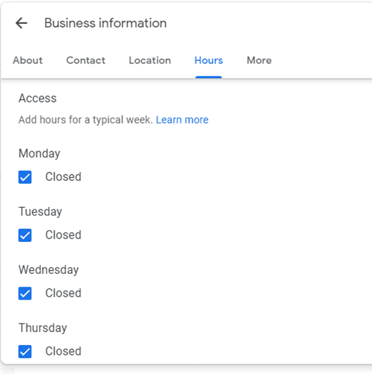The width and height of the screenshot is (372, 374).
Task: Go back using the arrow icon
Action: pos(21,23)
